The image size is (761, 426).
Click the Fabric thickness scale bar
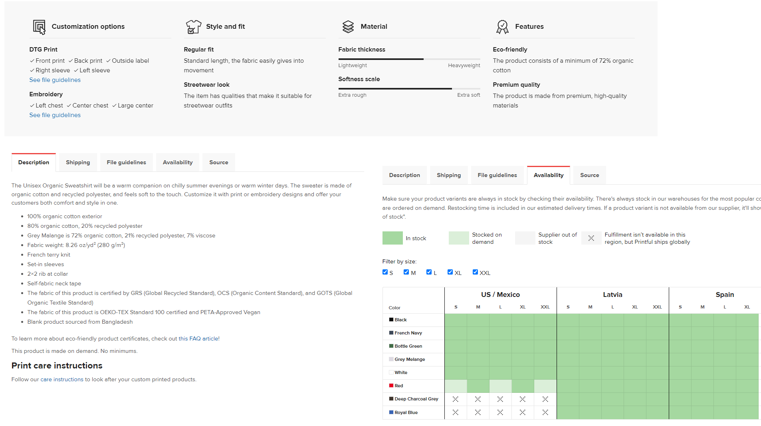[x=409, y=59]
